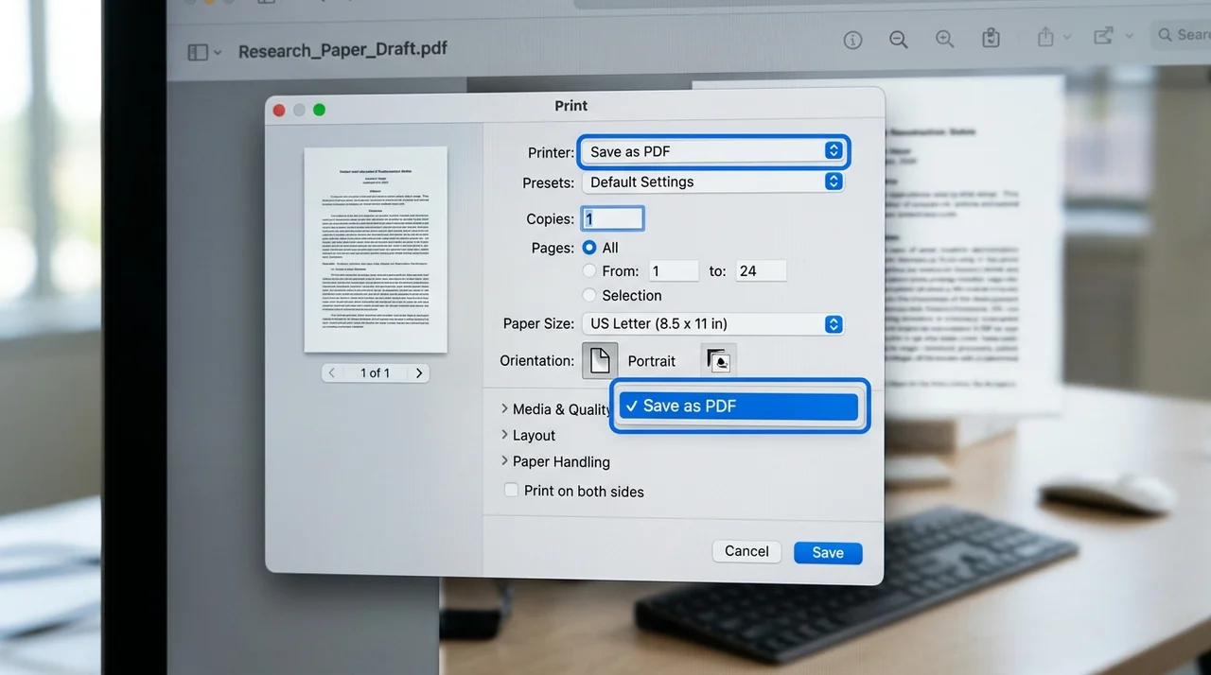Click the Cancel button
This screenshot has height=675, width=1211.
(x=746, y=551)
